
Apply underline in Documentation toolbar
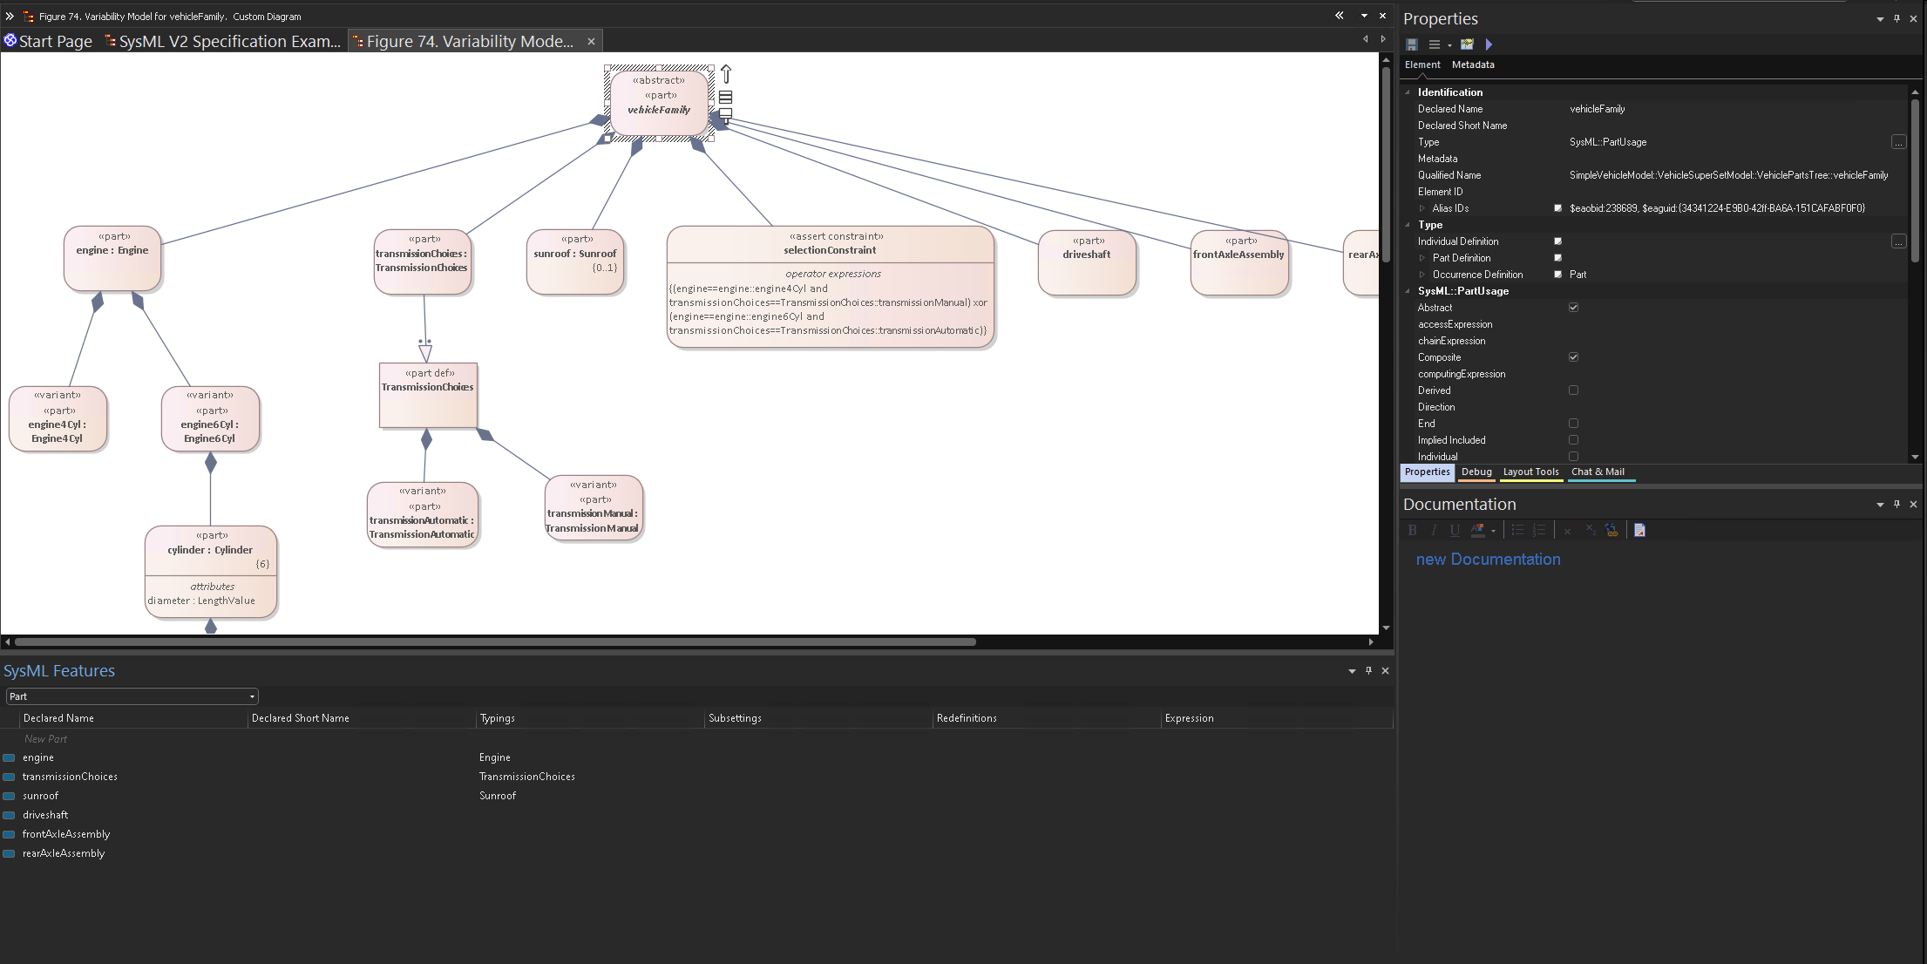[1455, 530]
